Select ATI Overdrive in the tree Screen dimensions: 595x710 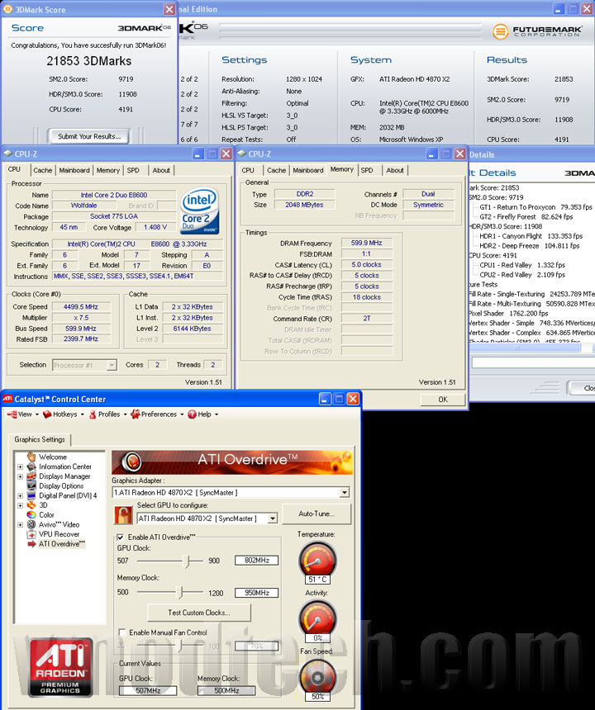pyautogui.click(x=62, y=544)
